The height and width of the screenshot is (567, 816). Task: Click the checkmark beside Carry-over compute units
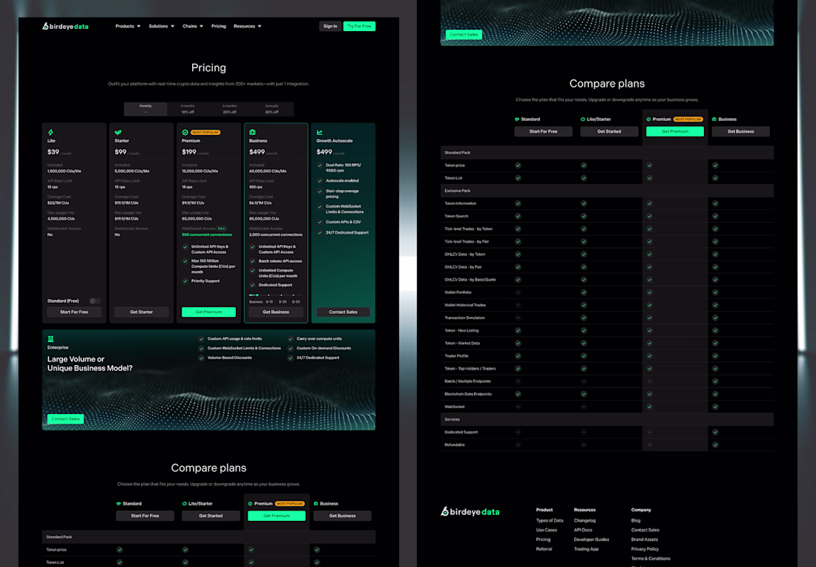290,339
